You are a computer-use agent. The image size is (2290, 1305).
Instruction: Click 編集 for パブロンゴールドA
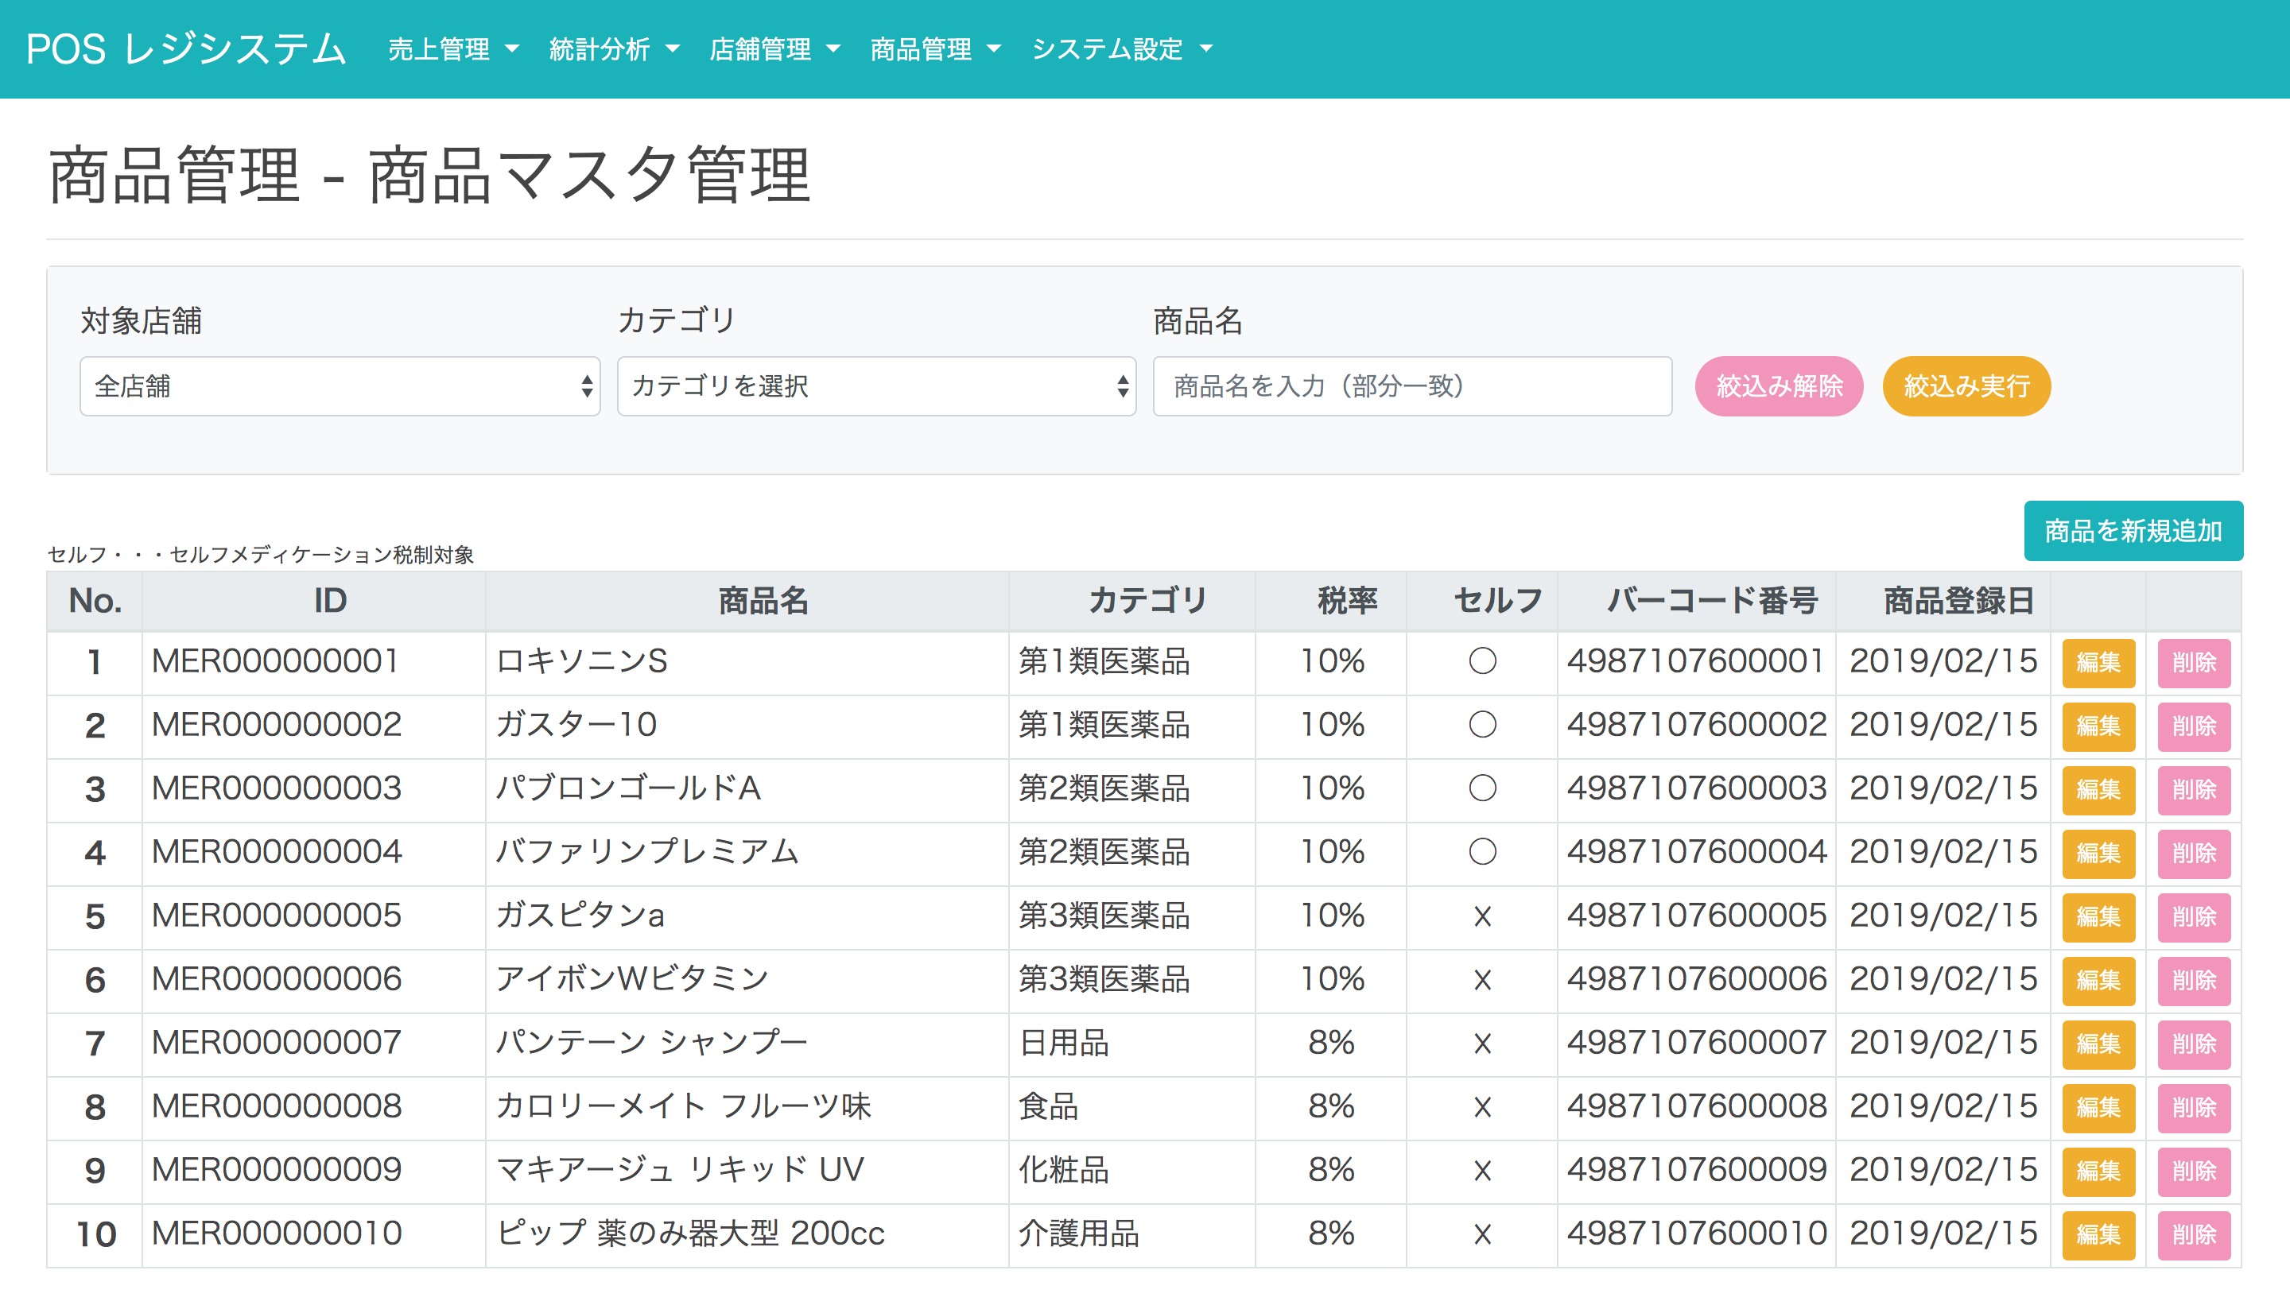click(x=2098, y=790)
